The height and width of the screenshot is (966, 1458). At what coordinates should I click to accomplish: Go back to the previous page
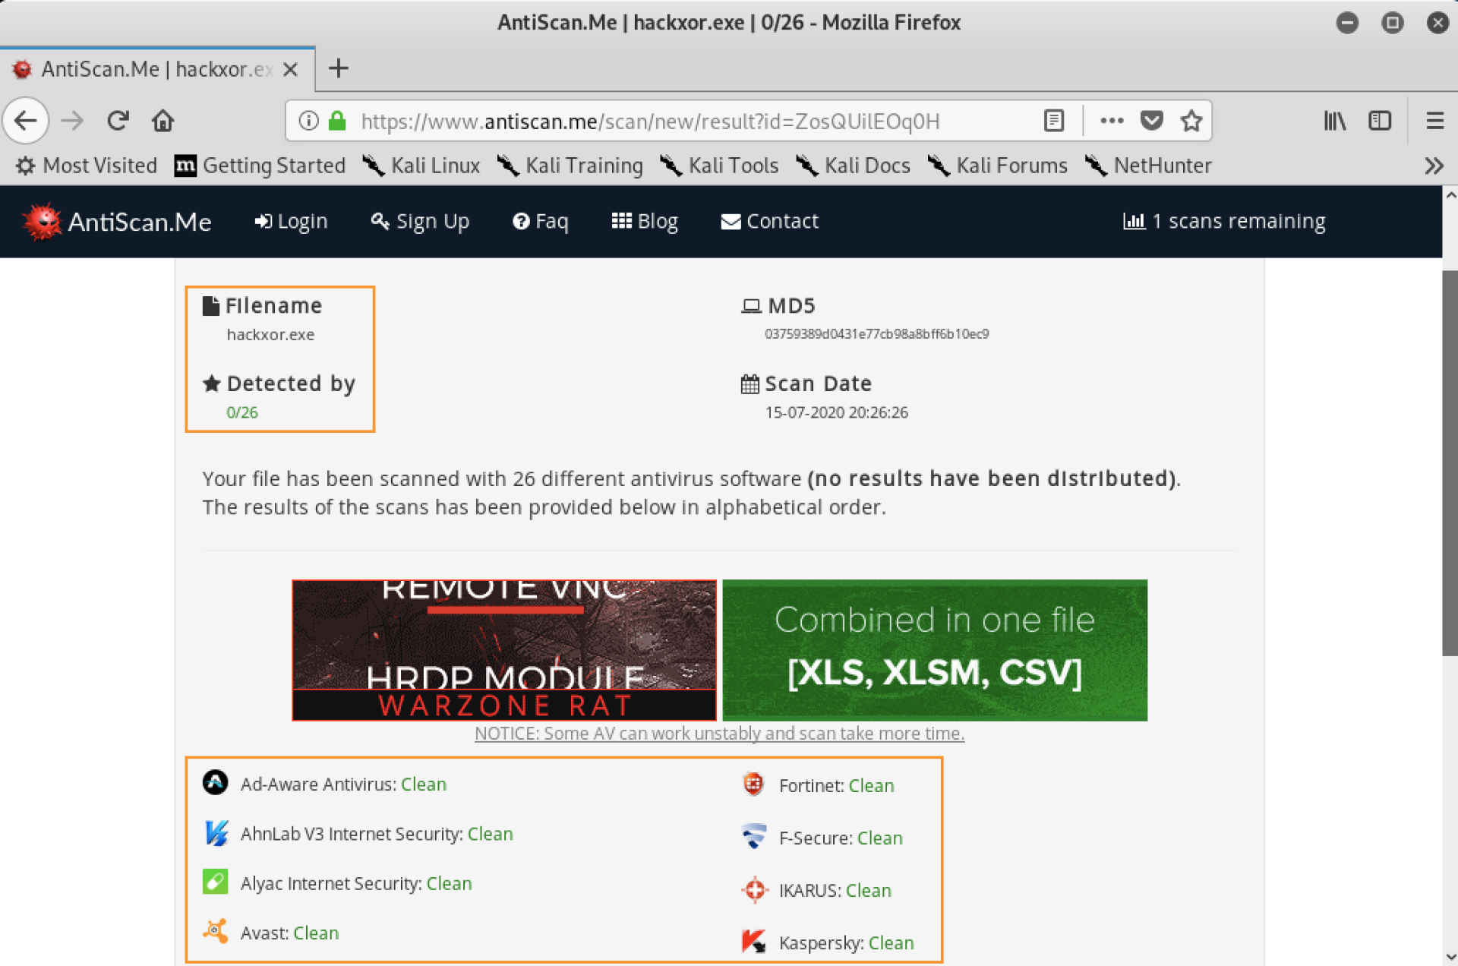pos(26,121)
